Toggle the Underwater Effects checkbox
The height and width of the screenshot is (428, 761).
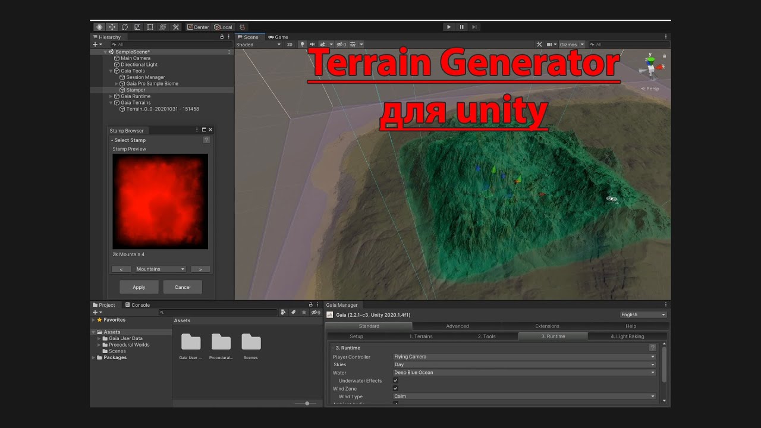point(395,380)
